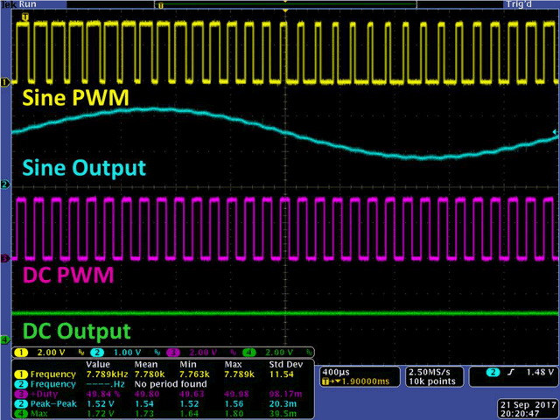Select the trigger position T marker in record bar
Screen dimensions: 560x420
pos(161,5)
